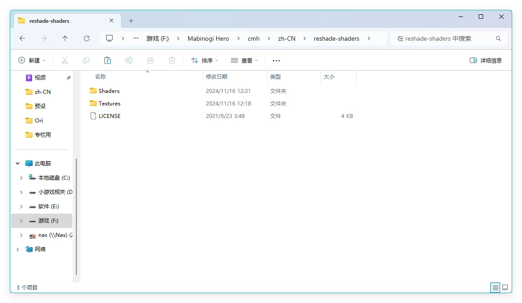The height and width of the screenshot is (303, 522).
Task: Click the PC monitor icon in address bar
Action: (x=109, y=38)
